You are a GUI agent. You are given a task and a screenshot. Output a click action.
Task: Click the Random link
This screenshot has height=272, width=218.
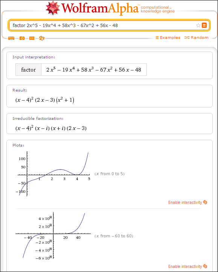click(x=196, y=37)
